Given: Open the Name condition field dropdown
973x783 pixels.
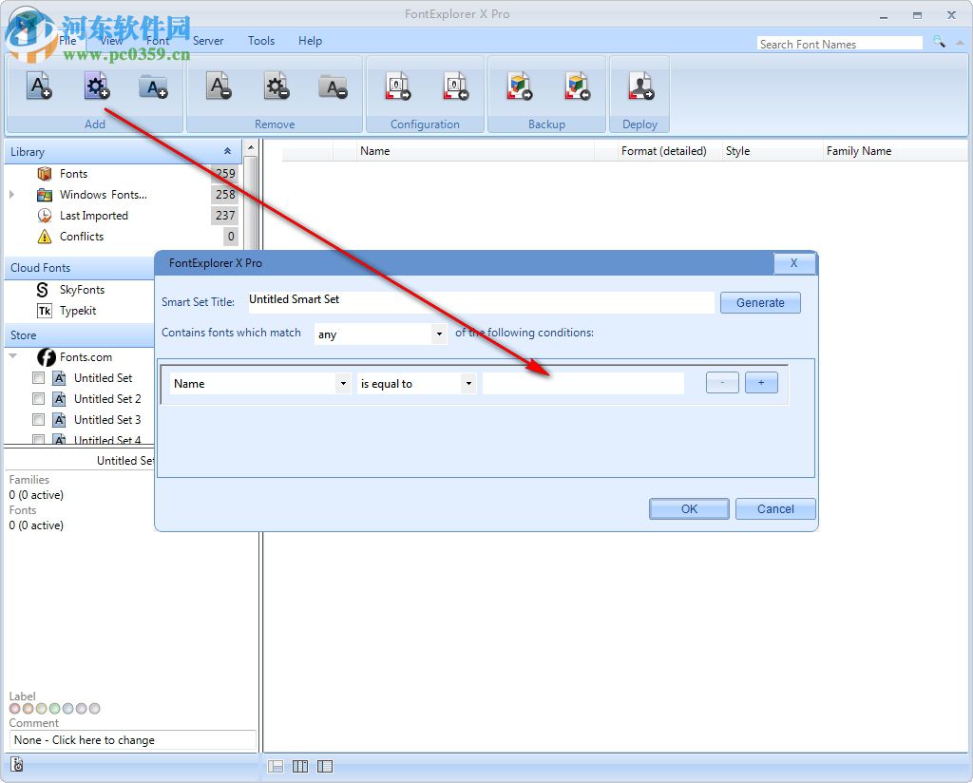Looking at the screenshot, I should point(343,384).
